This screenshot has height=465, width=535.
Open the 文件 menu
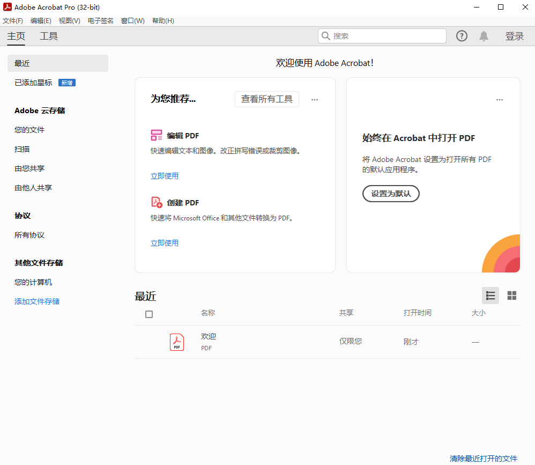pyautogui.click(x=13, y=20)
